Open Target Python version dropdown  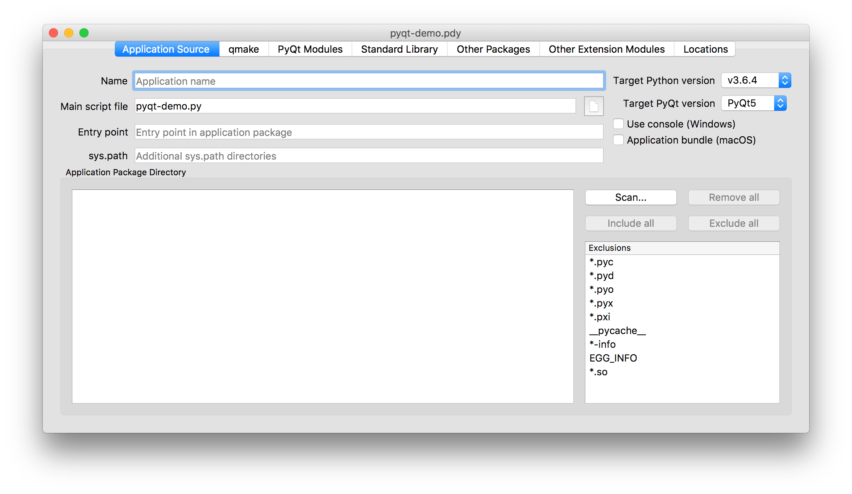[756, 81]
